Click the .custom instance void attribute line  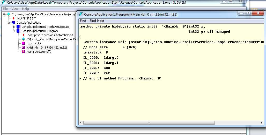(x=173, y=42)
